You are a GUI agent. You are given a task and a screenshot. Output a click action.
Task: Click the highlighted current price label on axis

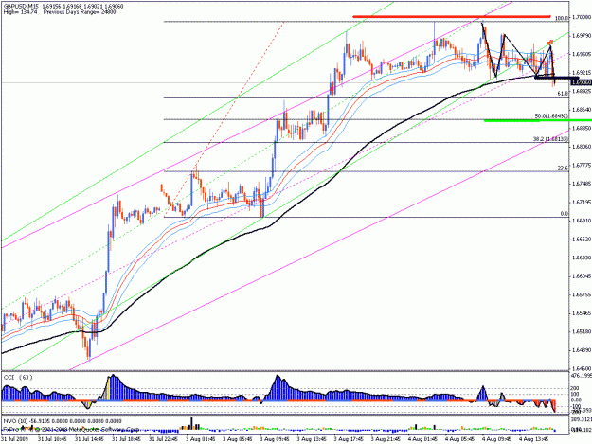(581, 81)
